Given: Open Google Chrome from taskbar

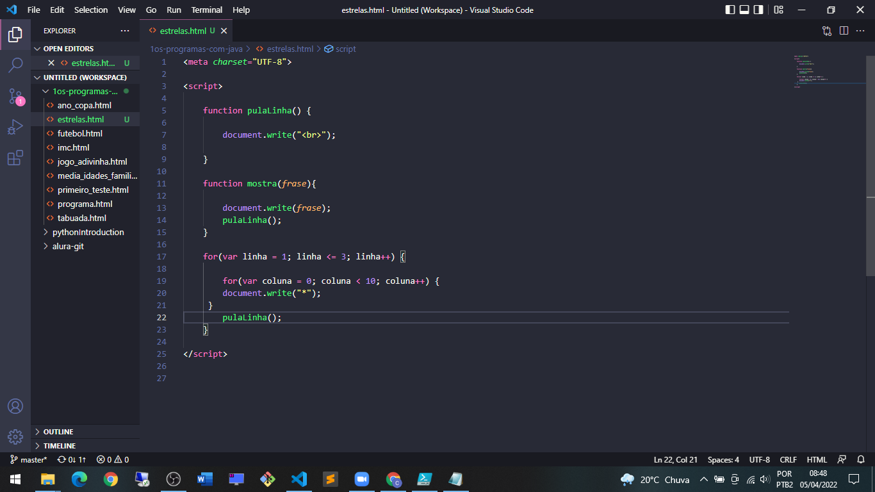Looking at the screenshot, I should 111,479.
